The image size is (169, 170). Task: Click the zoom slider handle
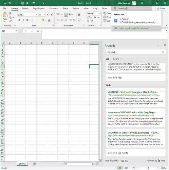pos(148,168)
